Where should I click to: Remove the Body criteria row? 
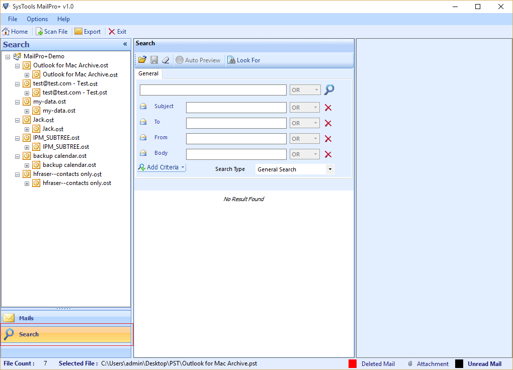pos(328,154)
